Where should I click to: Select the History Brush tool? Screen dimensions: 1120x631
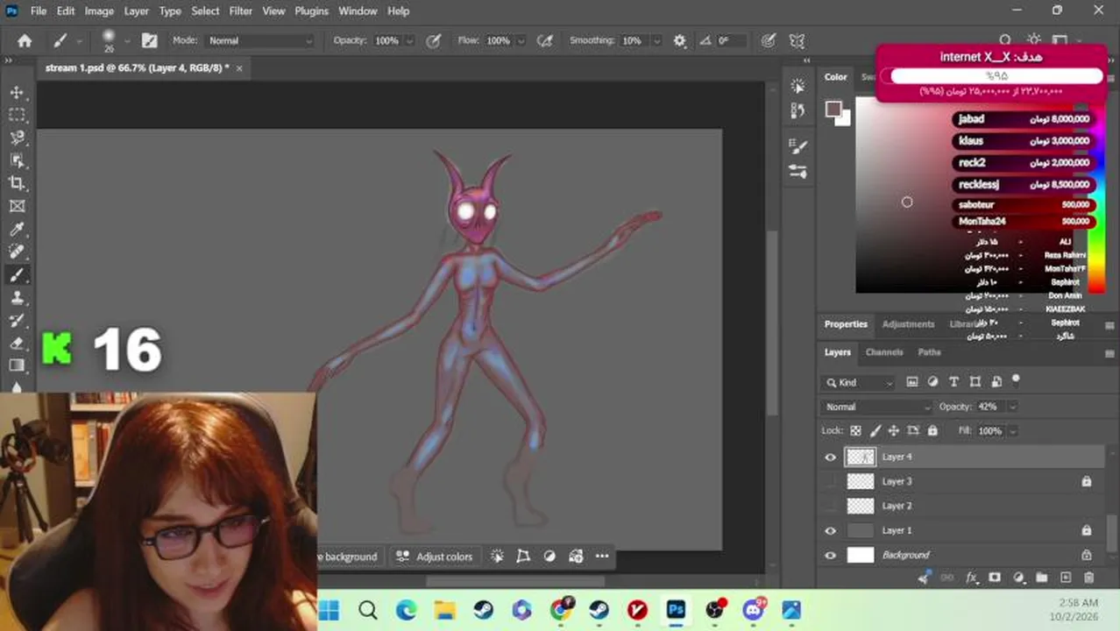[17, 321]
